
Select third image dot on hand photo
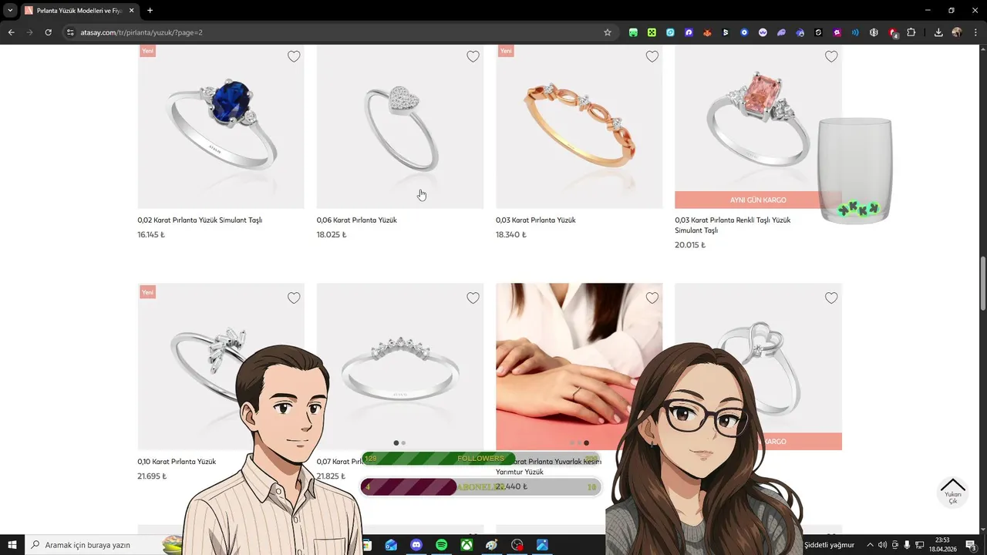click(586, 443)
